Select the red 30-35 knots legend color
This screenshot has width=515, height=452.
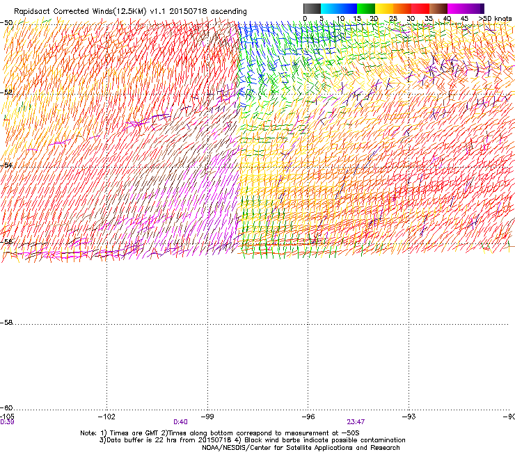click(x=420, y=8)
